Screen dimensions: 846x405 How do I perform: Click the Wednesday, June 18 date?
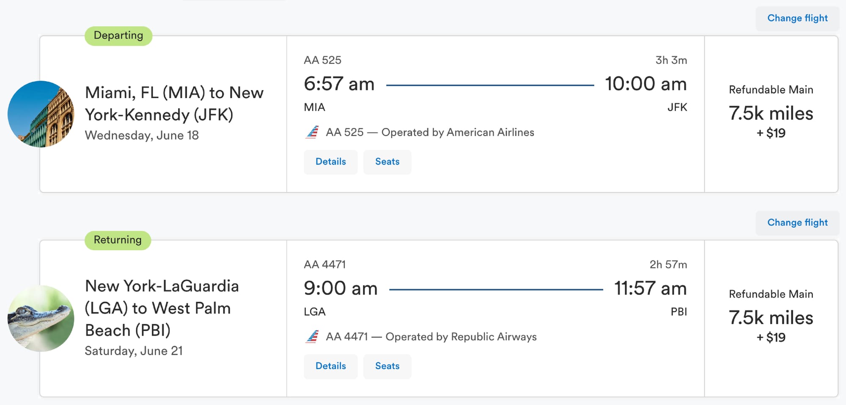tap(142, 135)
